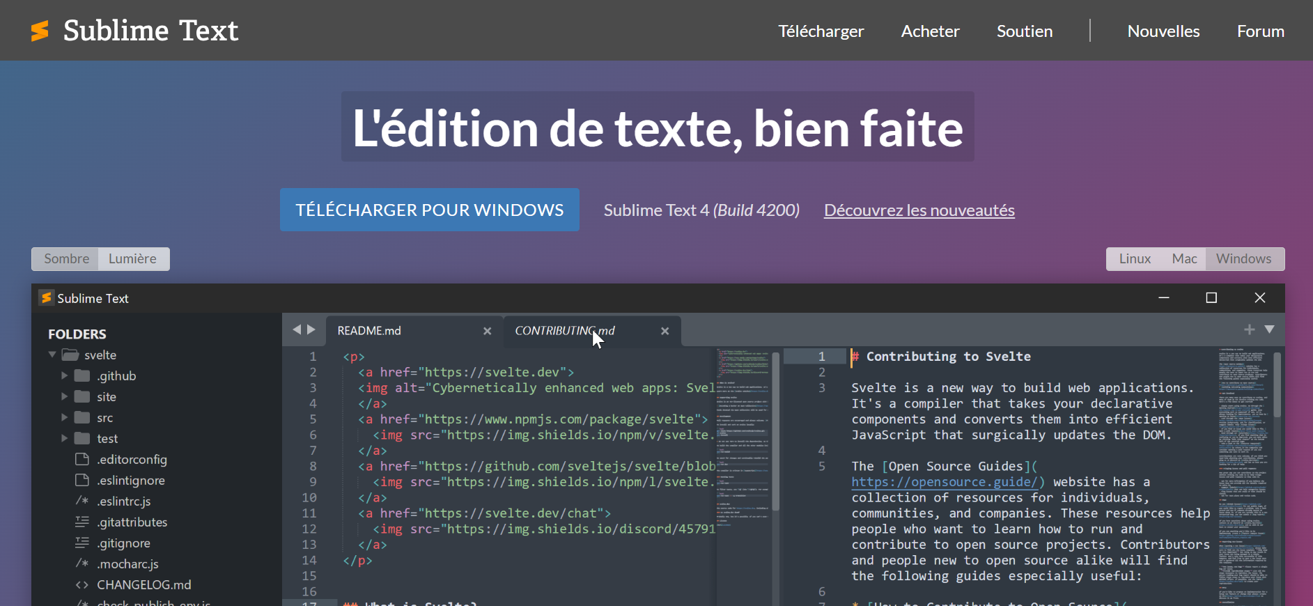Close the CONTRIBUTING.md tab
1313x606 pixels.
pos(665,331)
